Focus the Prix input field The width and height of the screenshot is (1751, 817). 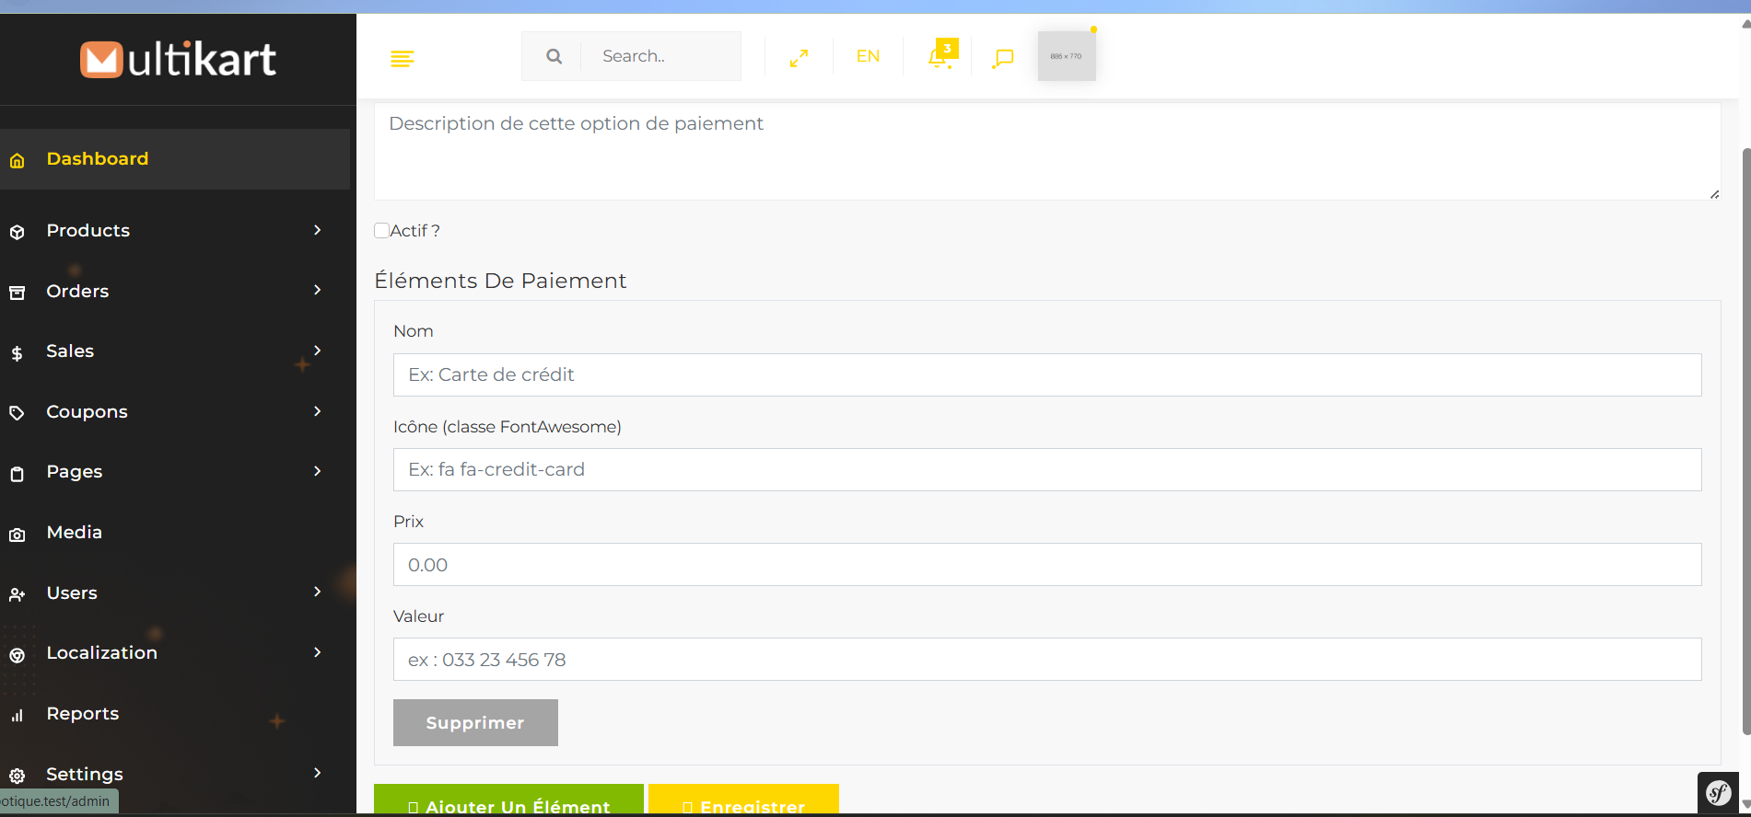[x=1047, y=564]
